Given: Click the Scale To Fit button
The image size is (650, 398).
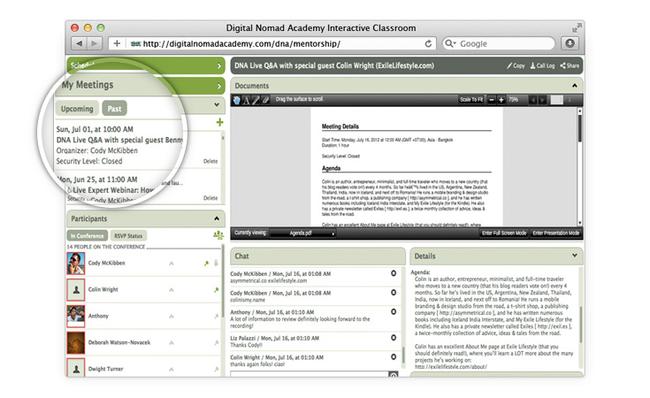Looking at the screenshot, I should 471,100.
